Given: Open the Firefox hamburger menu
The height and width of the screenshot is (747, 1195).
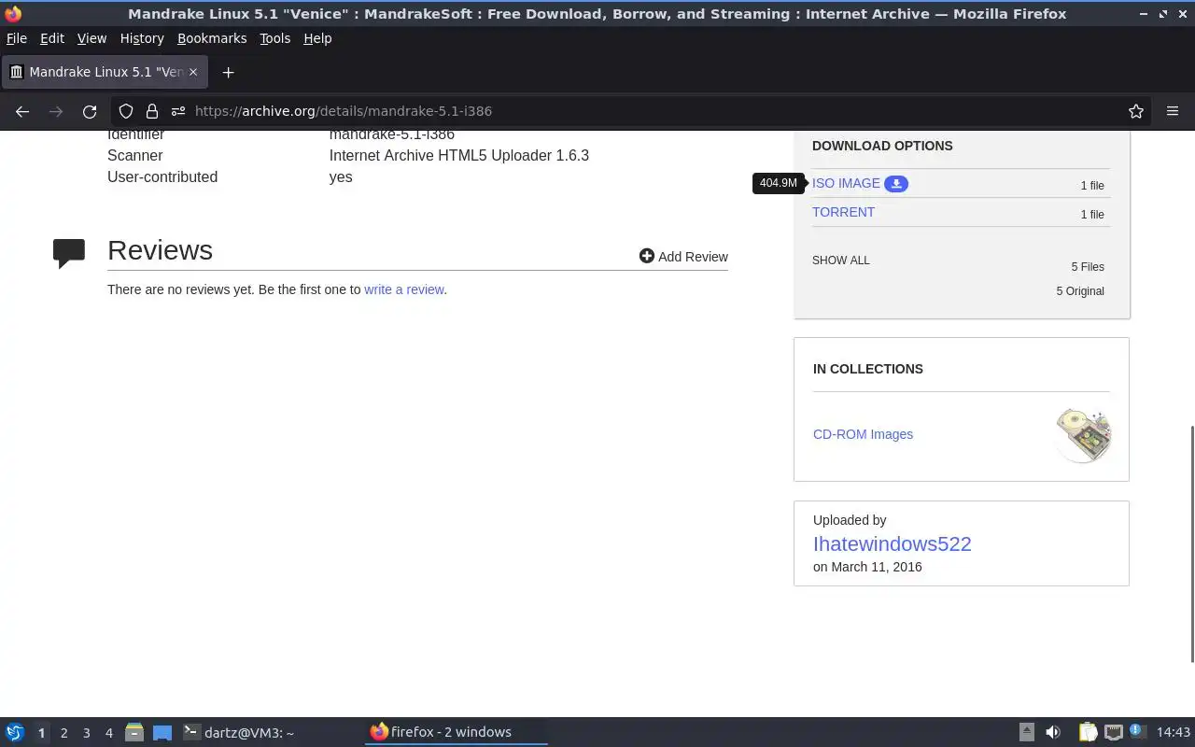Looking at the screenshot, I should (x=1173, y=111).
